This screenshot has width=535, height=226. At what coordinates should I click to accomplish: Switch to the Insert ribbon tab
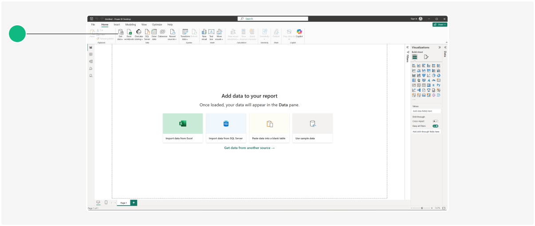(x=117, y=24)
